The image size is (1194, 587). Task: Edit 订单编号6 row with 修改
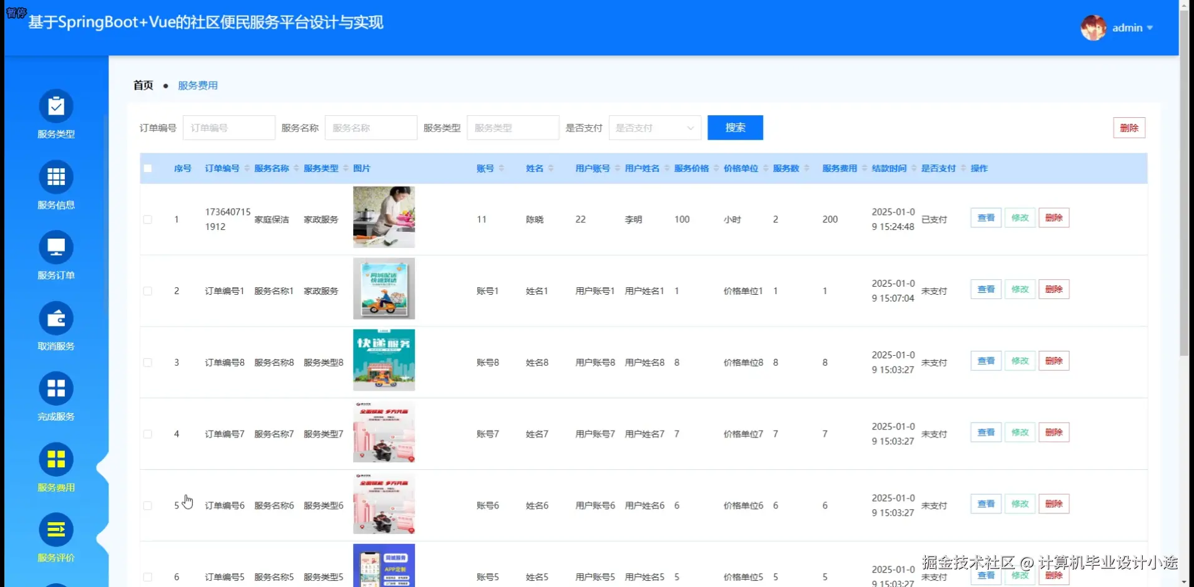point(1020,504)
